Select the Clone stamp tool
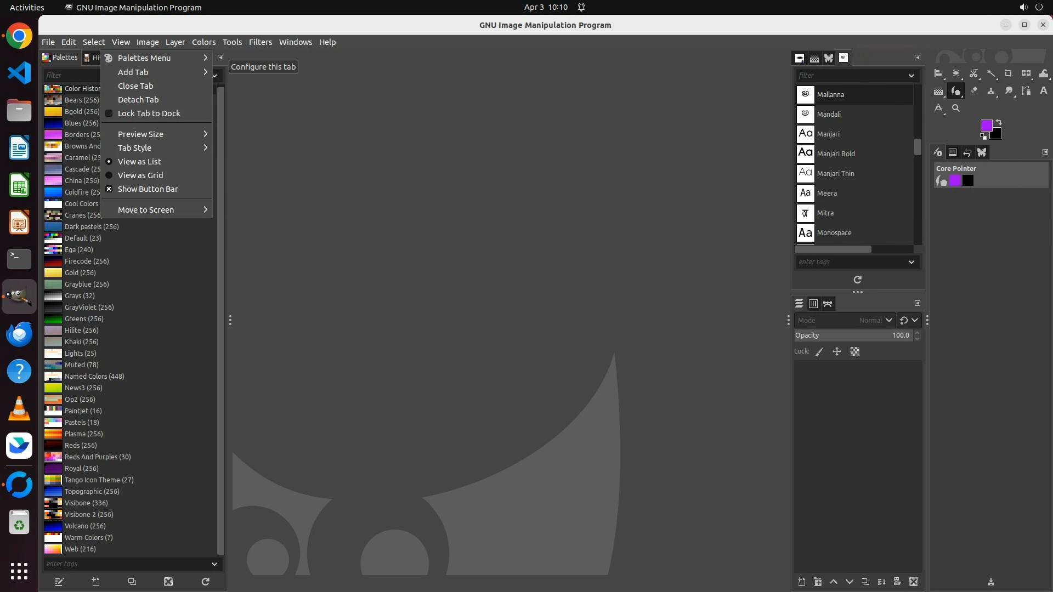The height and width of the screenshot is (592, 1053). click(991, 91)
